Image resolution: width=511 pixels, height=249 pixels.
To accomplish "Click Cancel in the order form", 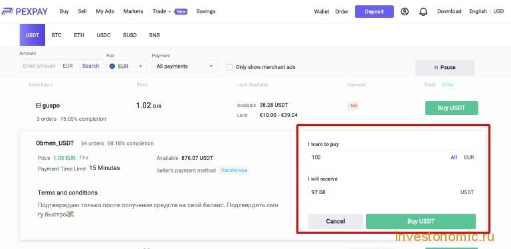I will tap(336, 221).
